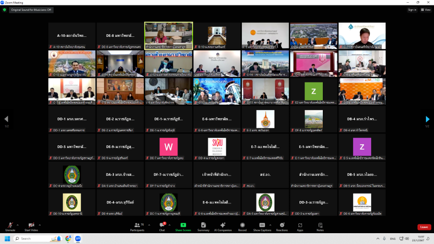This screenshot has height=244, width=434.
Task: Click Sign in at top right
Action: [x=412, y=9]
